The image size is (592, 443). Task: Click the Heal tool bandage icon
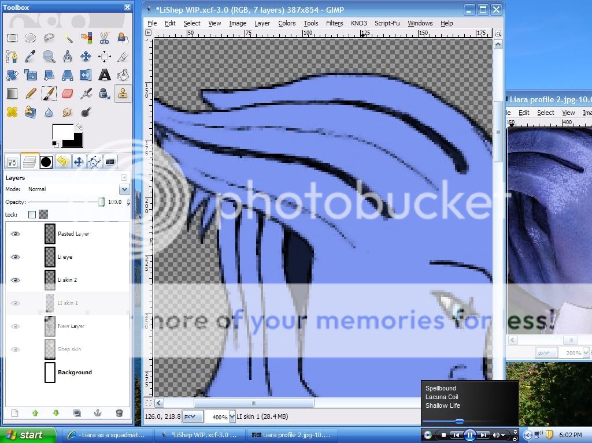coord(12,111)
